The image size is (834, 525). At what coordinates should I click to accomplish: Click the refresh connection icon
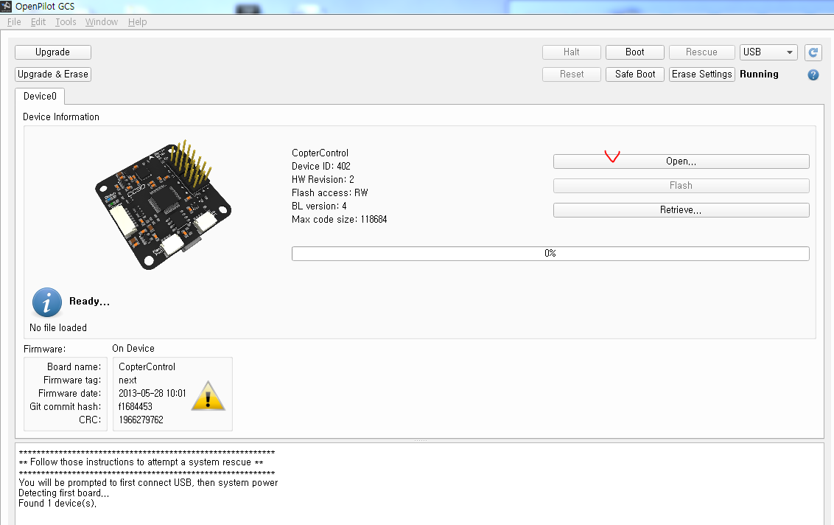coord(813,52)
